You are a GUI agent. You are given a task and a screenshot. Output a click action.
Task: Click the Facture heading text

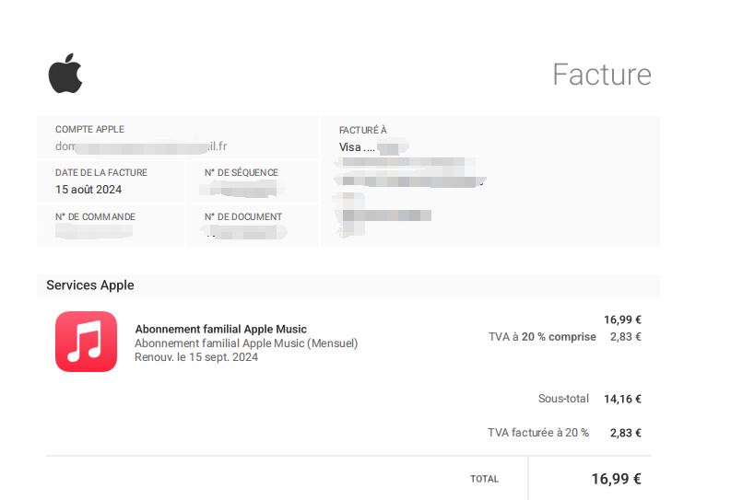(601, 75)
